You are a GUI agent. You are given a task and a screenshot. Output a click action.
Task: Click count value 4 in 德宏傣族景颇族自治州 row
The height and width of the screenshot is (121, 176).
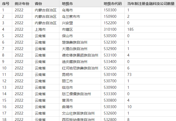(128, 55)
